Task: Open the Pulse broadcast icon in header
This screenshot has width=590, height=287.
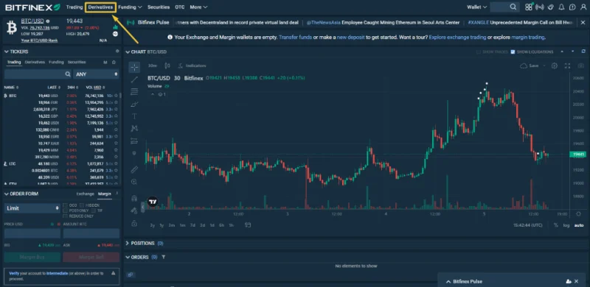Action: click(540, 7)
